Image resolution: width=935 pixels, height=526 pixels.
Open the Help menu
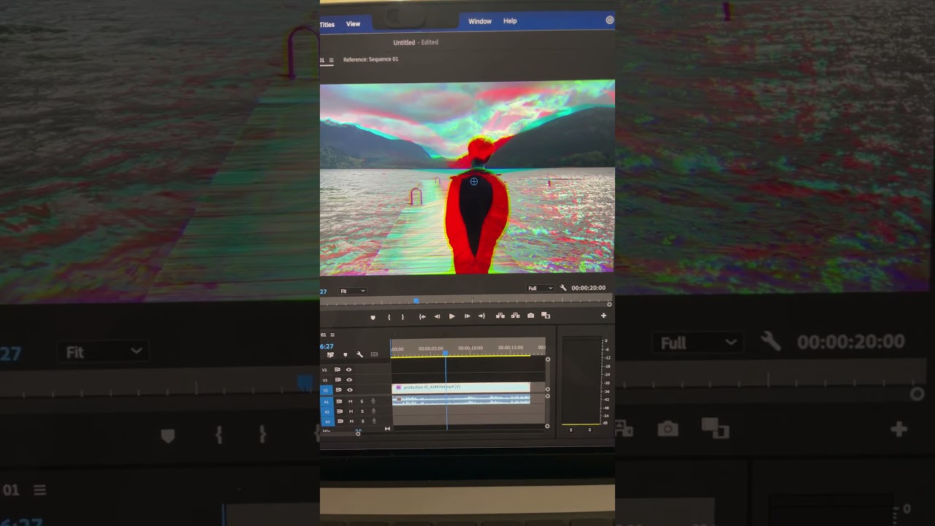click(x=510, y=21)
